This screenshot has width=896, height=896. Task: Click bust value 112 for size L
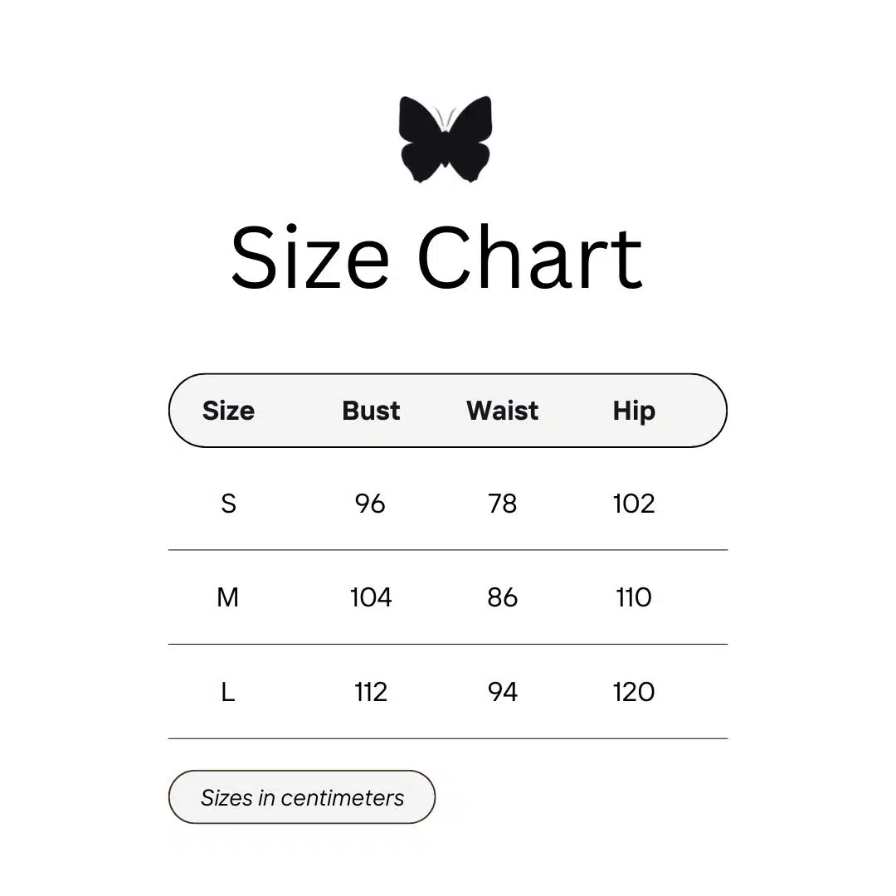click(x=371, y=692)
